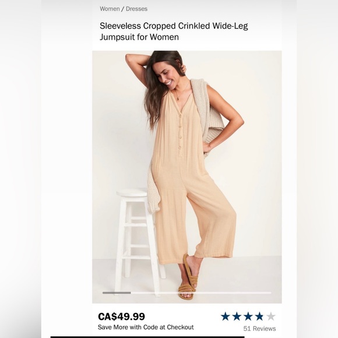This screenshot has height=338, width=338.
Task: Select the gray fifth rating star
Action: tap(271, 316)
